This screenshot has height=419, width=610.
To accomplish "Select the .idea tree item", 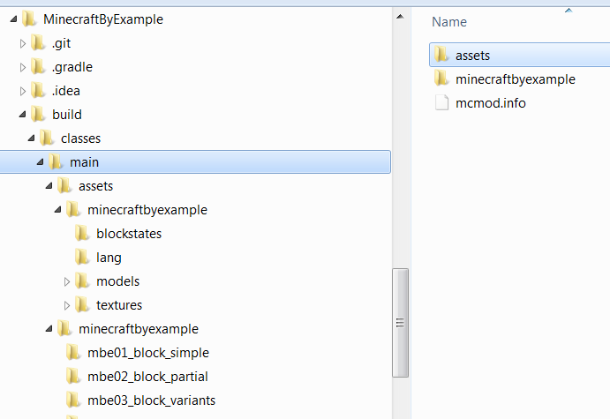I will tap(66, 91).
